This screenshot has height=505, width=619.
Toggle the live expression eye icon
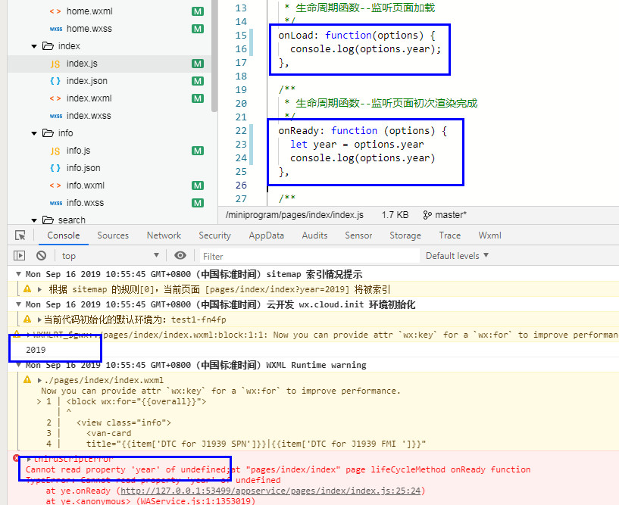click(180, 255)
